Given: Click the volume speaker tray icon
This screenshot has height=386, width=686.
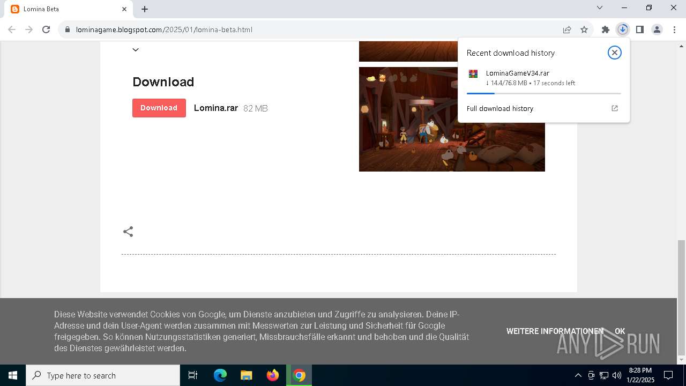Looking at the screenshot, I should [x=616, y=375].
